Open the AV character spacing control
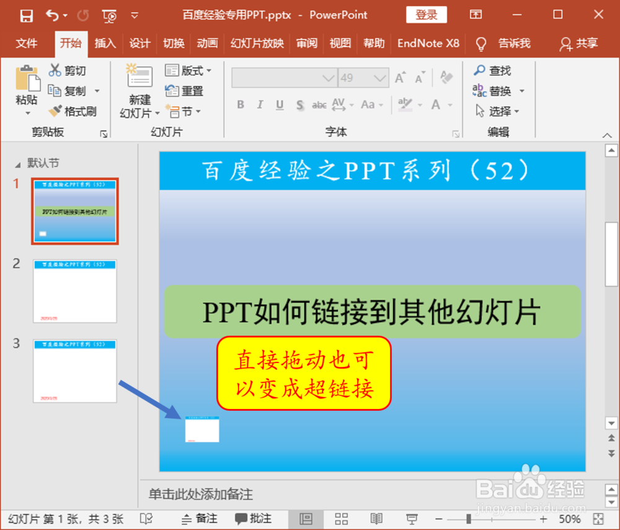Screen dimensions: 620x530 pyautogui.click(x=342, y=104)
